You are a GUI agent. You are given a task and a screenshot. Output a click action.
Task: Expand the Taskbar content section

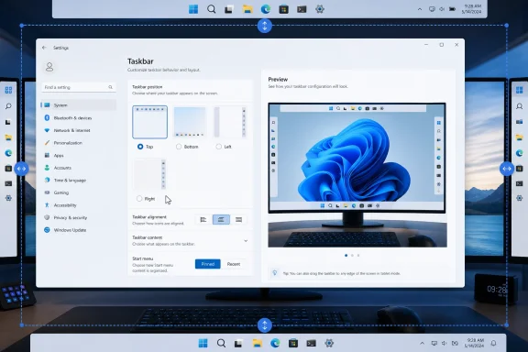[191, 240]
